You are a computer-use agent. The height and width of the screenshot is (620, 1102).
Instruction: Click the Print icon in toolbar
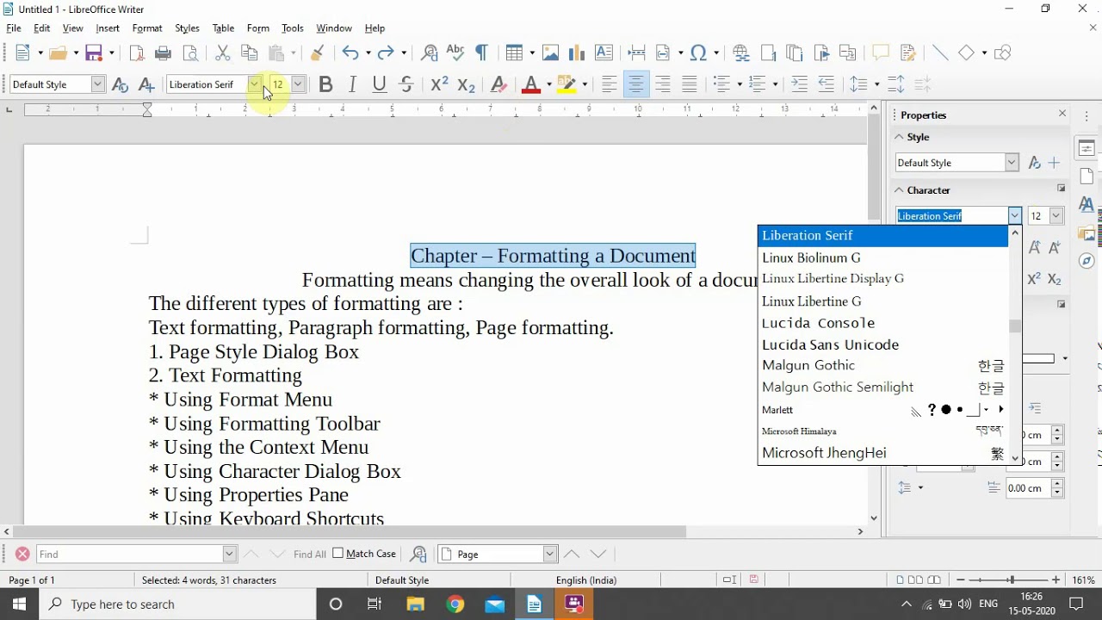pyautogui.click(x=164, y=53)
